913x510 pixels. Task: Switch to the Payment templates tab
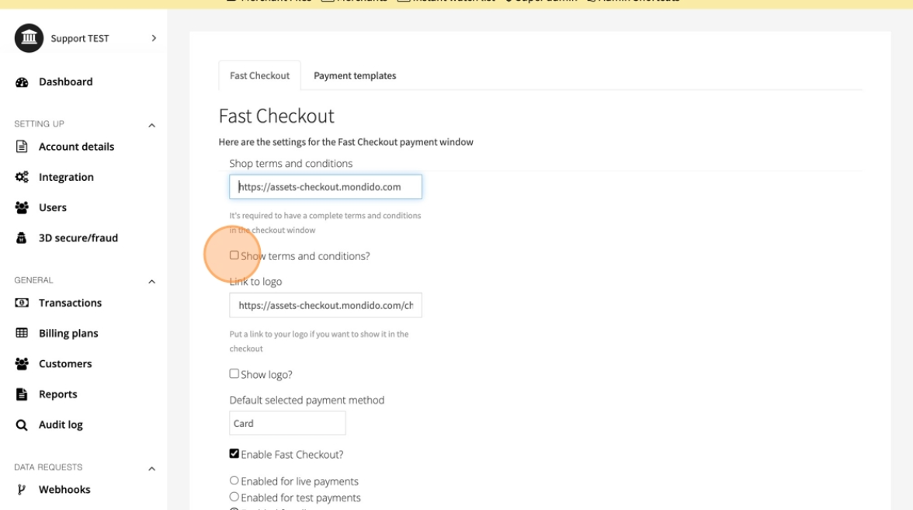pyautogui.click(x=355, y=76)
